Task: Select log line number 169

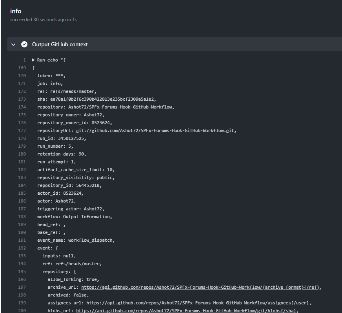Action: click(22, 68)
